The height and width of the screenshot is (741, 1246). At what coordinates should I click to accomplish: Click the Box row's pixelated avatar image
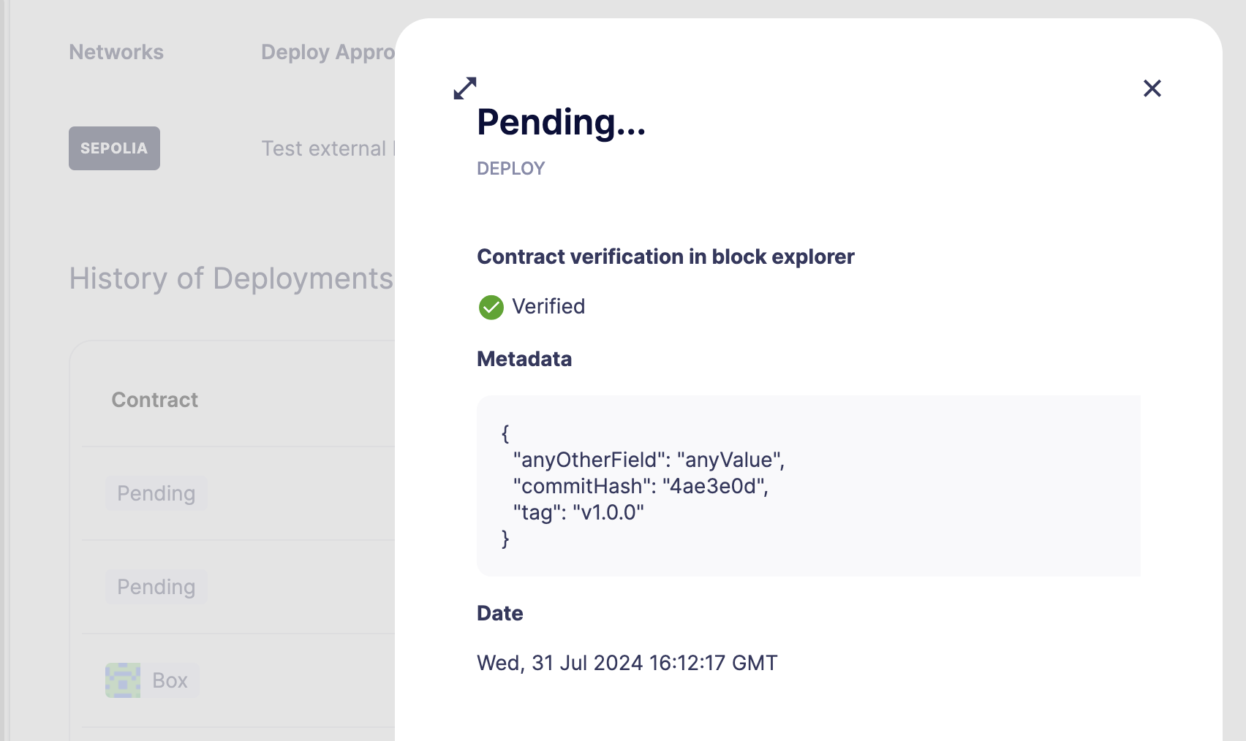click(123, 680)
